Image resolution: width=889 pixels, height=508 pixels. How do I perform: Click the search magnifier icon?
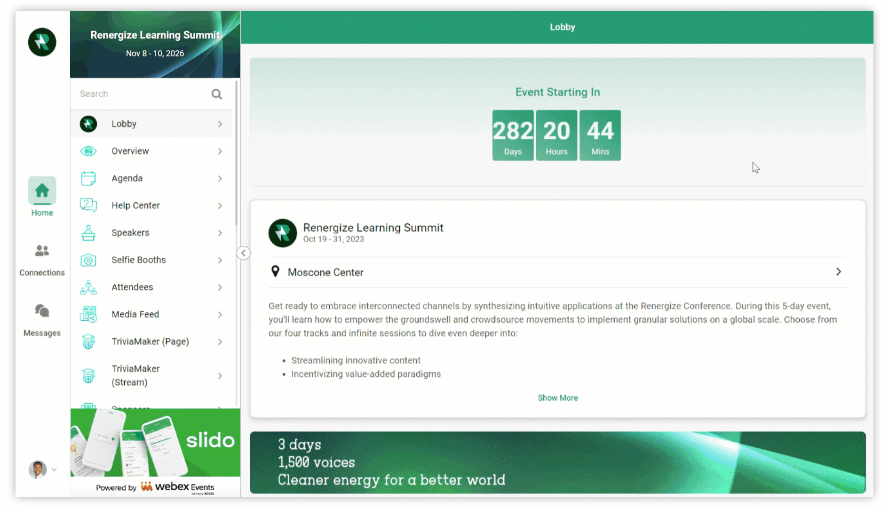click(x=216, y=94)
